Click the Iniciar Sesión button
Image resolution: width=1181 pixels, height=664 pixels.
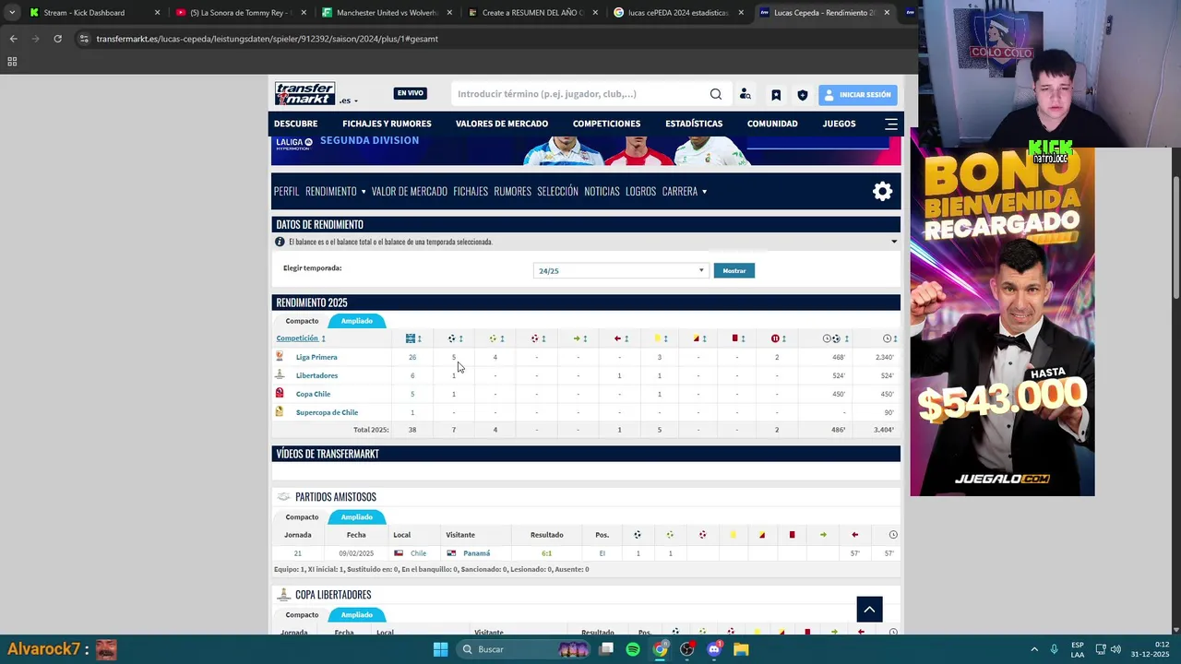coord(857,94)
